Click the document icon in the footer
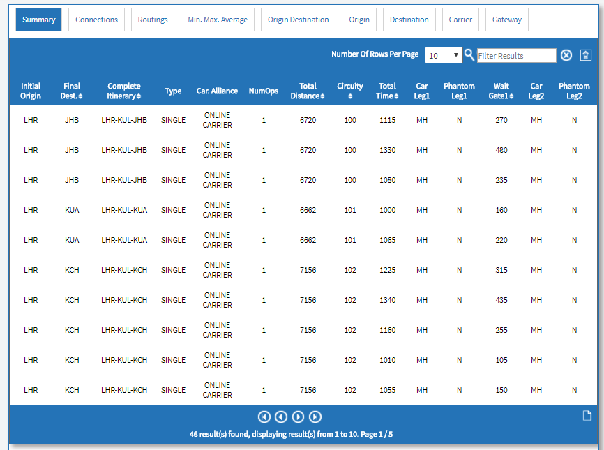 pos(587,416)
